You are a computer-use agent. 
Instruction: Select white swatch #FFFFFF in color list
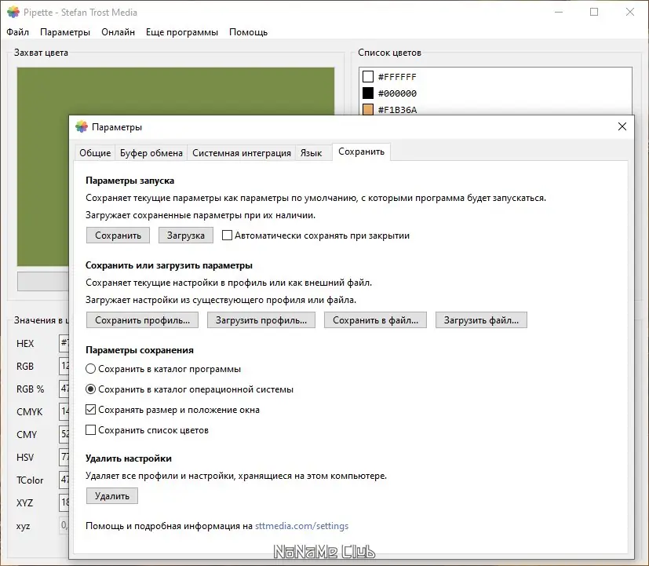pyautogui.click(x=368, y=77)
